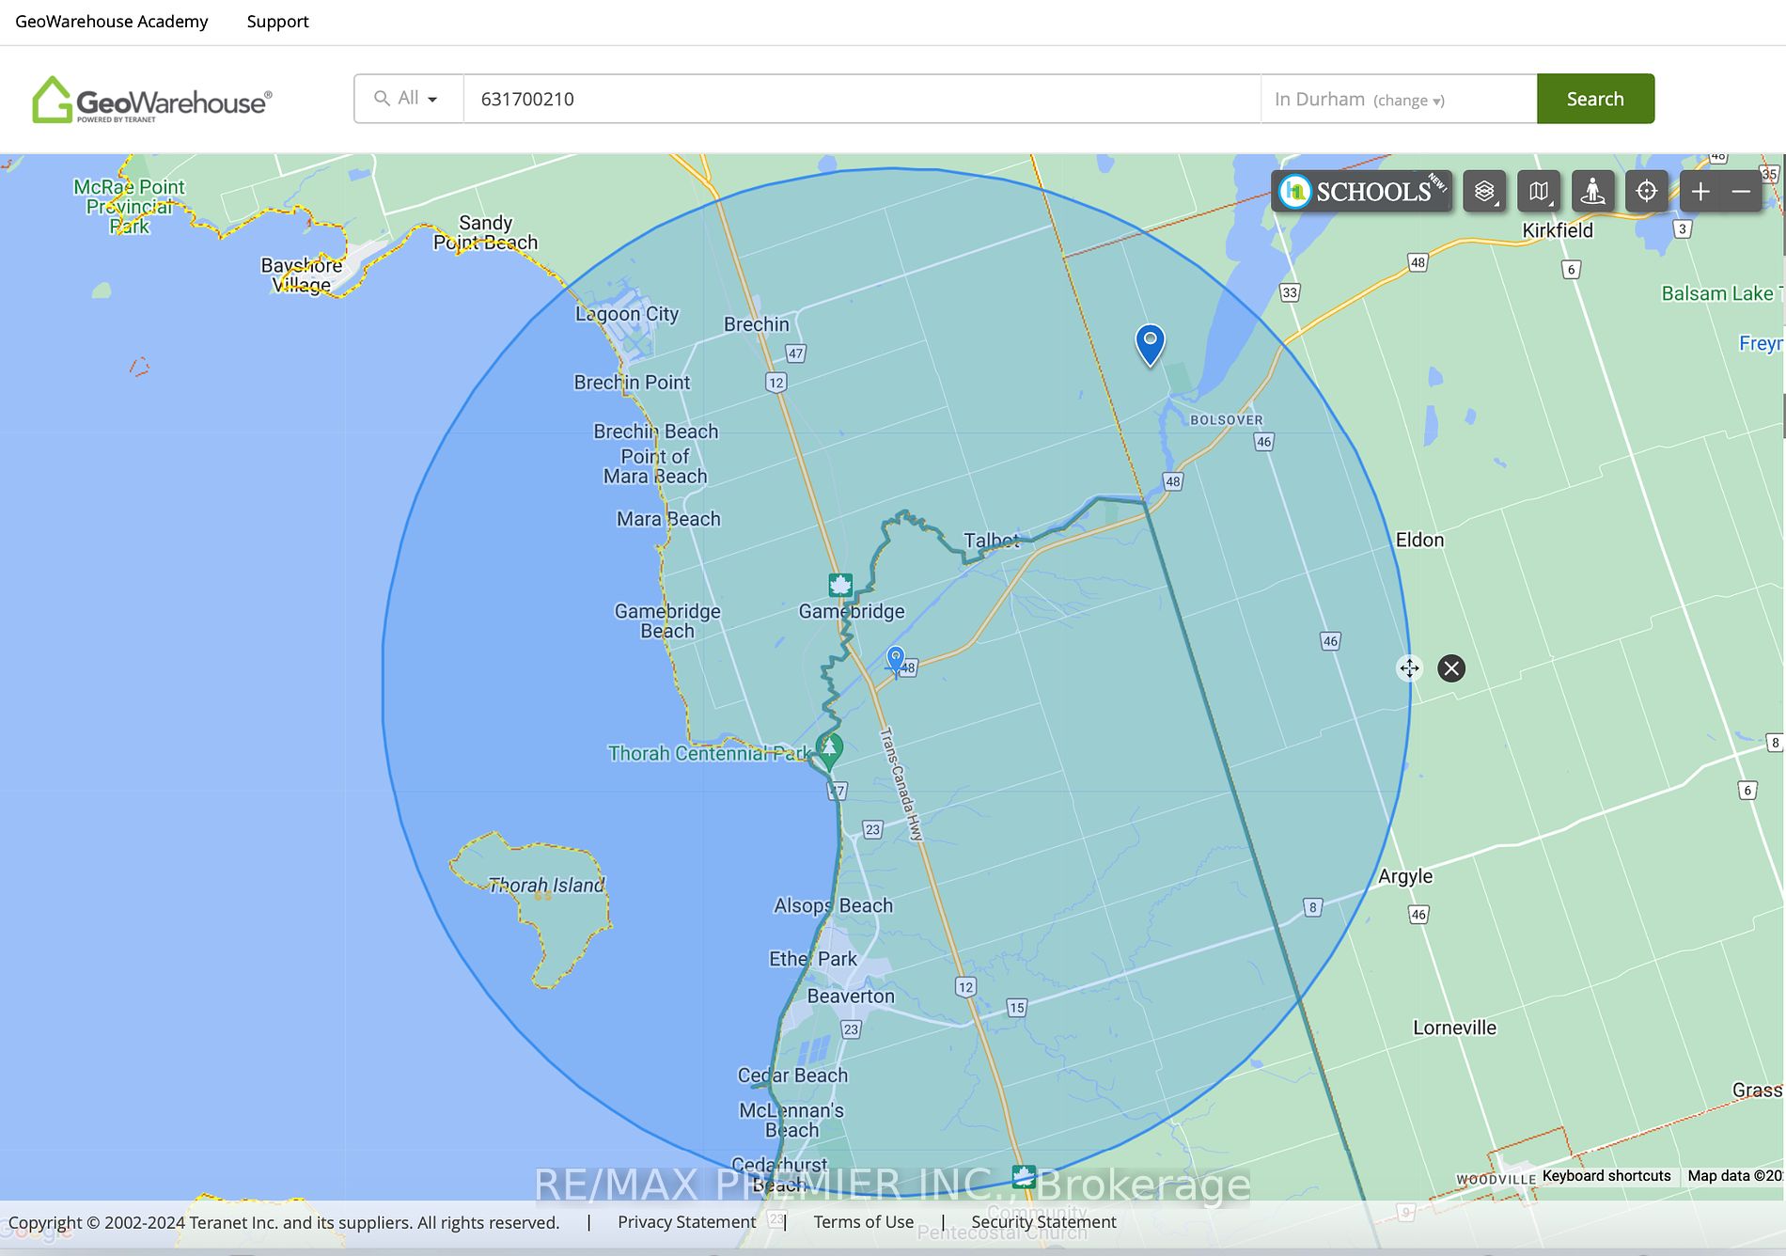Click the Talbot map label

pyautogui.click(x=992, y=540)
